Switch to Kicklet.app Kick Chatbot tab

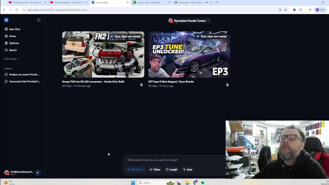click(x=191, y=3)
